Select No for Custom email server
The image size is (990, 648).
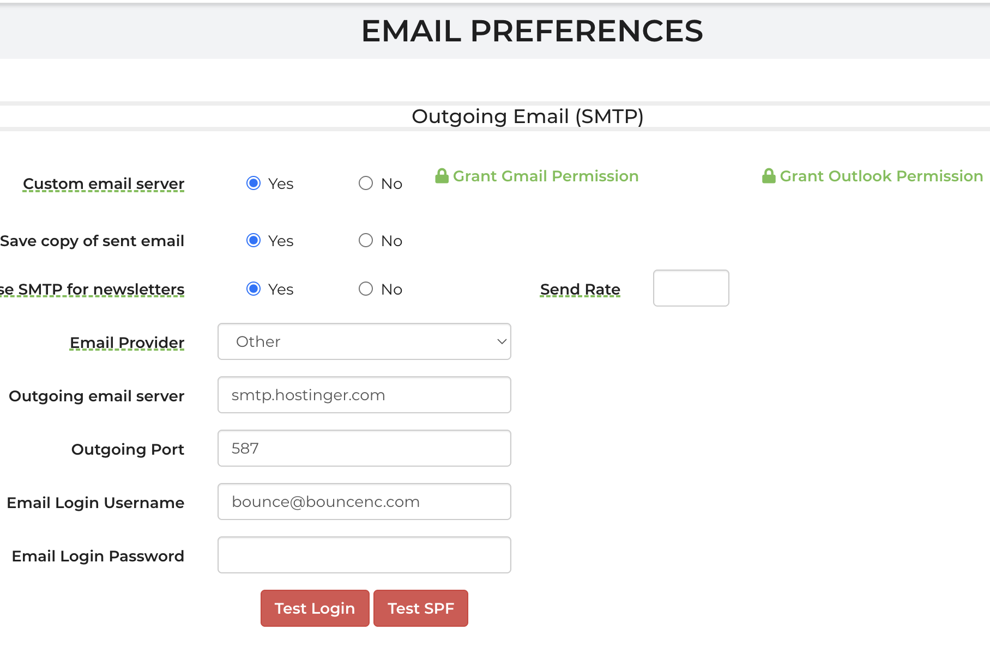[366, 183]
